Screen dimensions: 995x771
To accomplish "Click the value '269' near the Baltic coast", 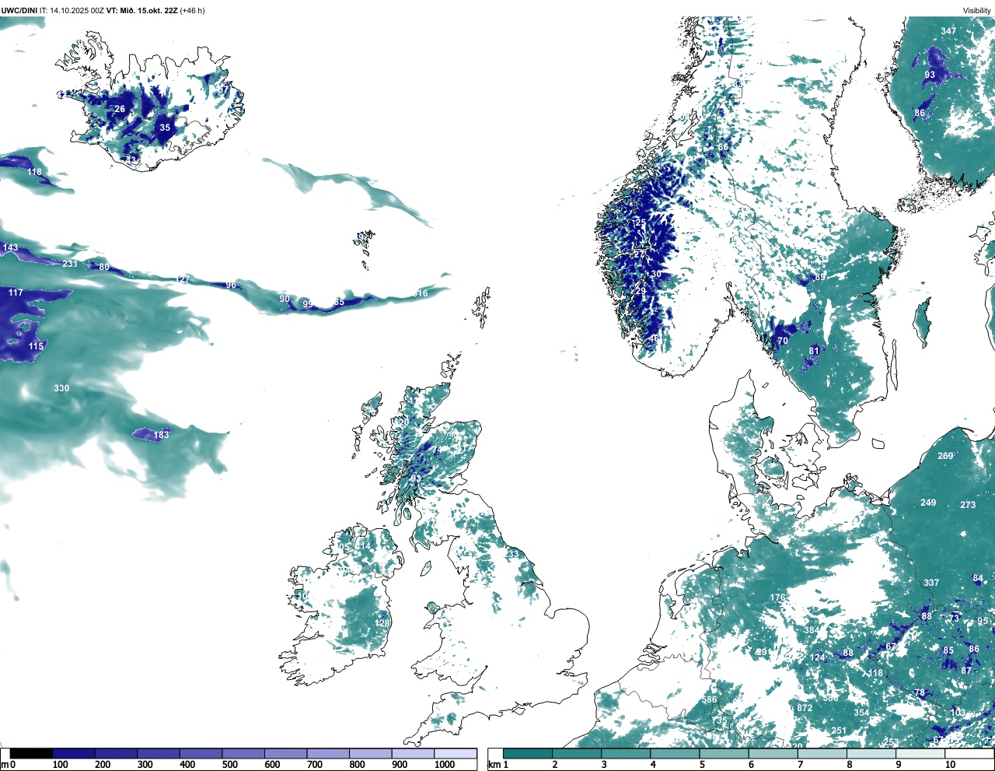I will (945, 456).
